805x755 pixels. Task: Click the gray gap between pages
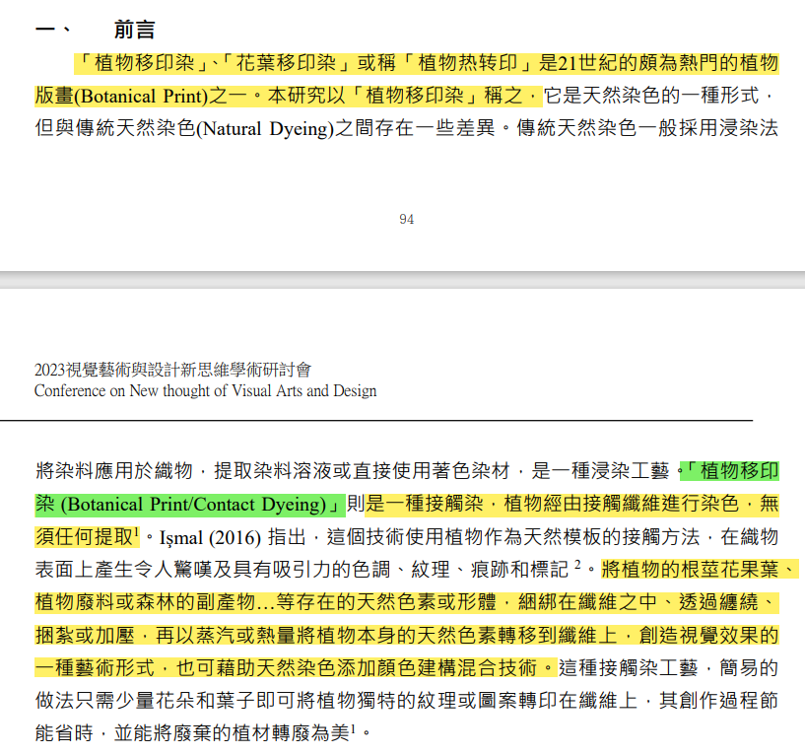click(402, 280)
